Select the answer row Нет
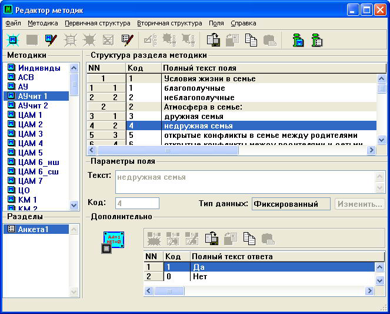Image resolution: width=390 pixels, height=314 pixels. coord(259,276)
